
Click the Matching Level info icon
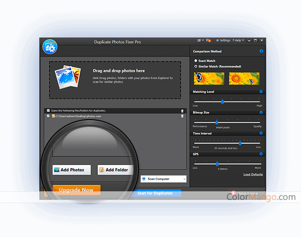click(x=261, y=92)
